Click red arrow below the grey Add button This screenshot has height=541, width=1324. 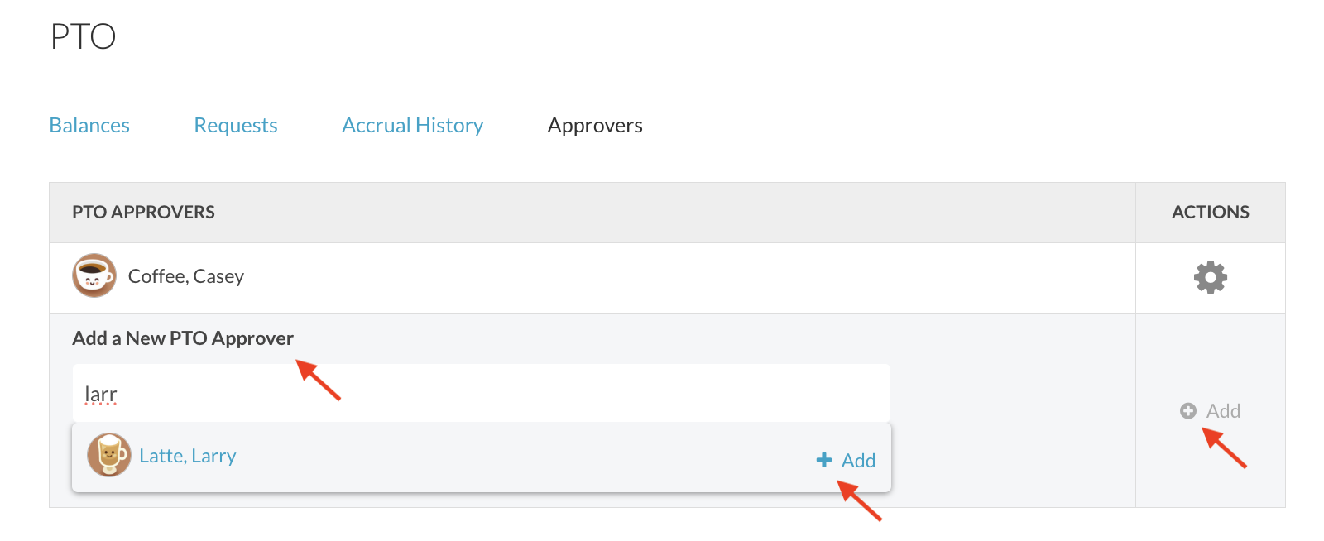coord(1225,448)
